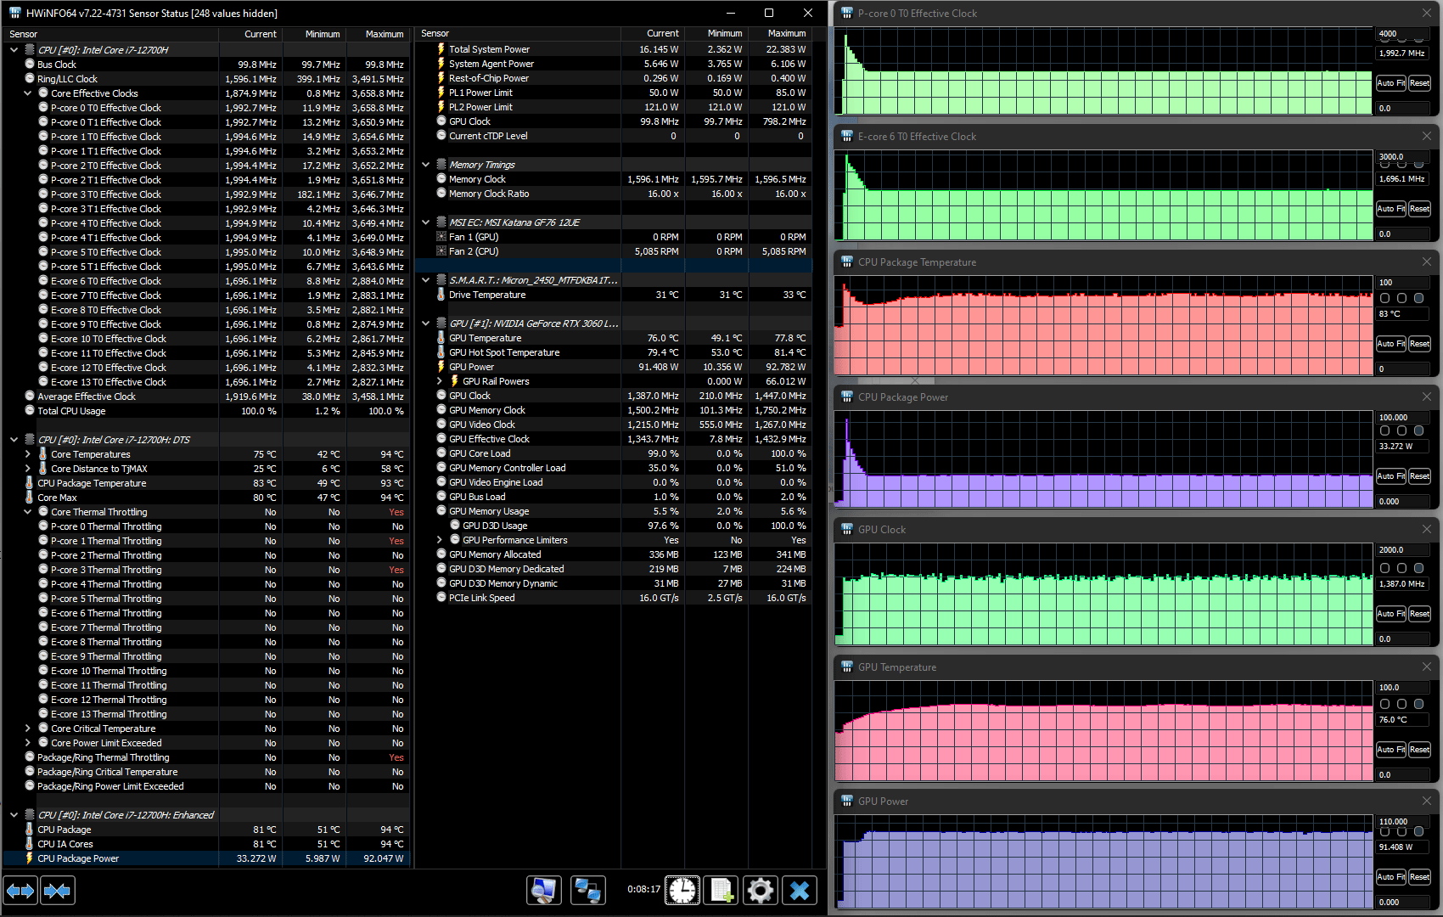This screenshot has width=1443, height=917.
Task: Select the Package/Ring Thermal Throttling row
Action: pos(206,757)
